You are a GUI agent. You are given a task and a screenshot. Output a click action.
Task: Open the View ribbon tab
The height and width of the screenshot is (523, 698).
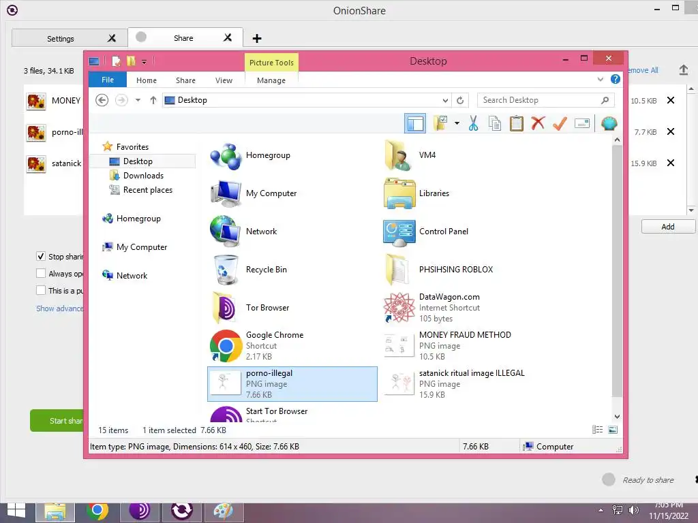(224, 80)
